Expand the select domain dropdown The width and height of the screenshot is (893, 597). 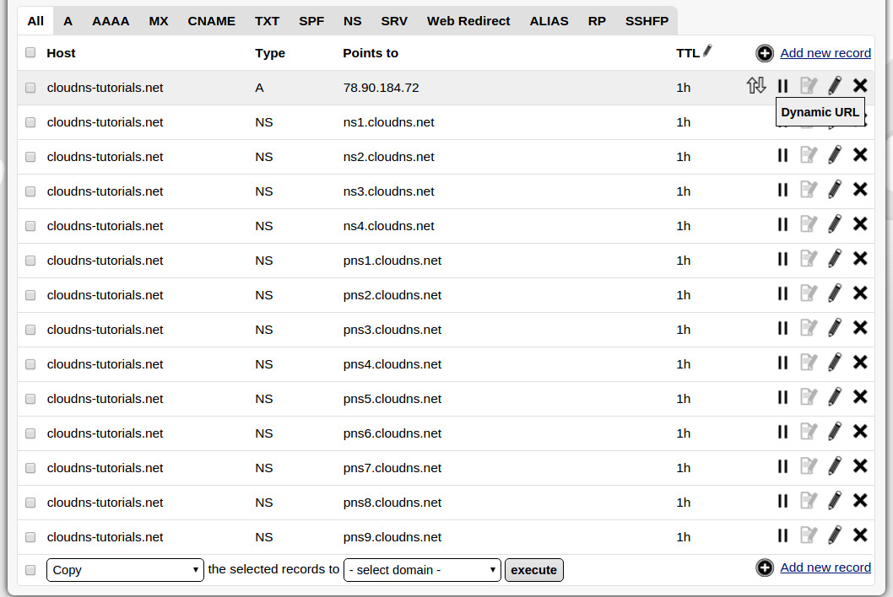(422, 570)
